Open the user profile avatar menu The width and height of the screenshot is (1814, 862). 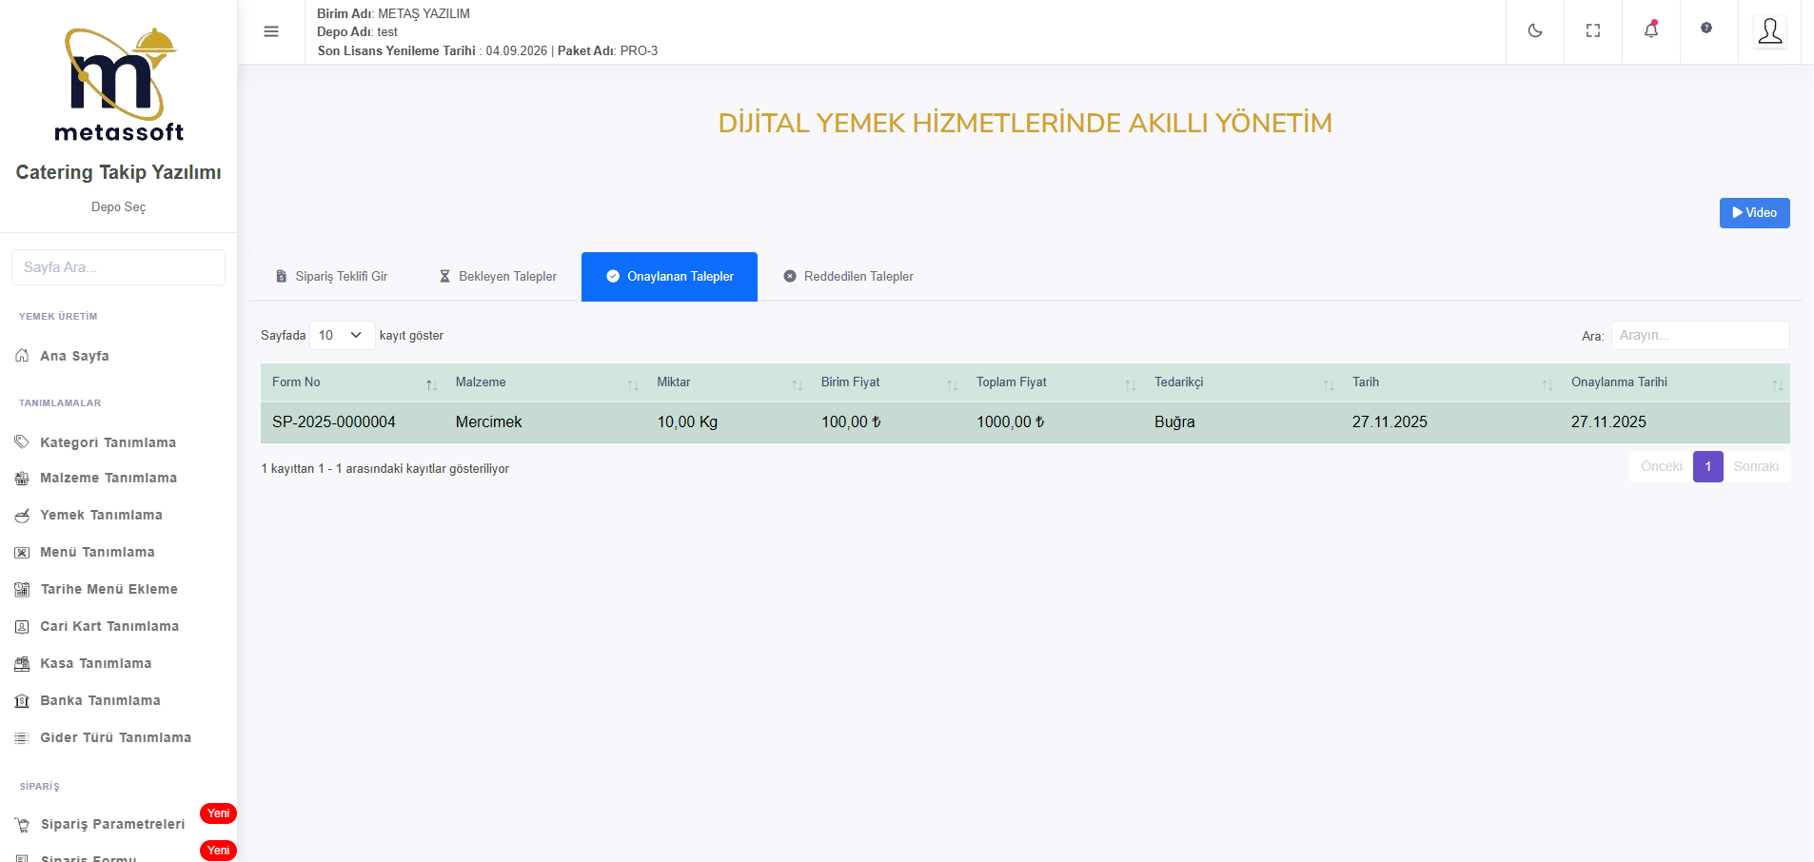click(x=1769, y=31)
